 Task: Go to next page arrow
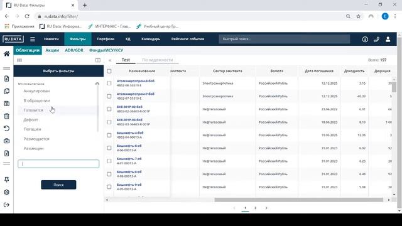click(x=266, y=208)
